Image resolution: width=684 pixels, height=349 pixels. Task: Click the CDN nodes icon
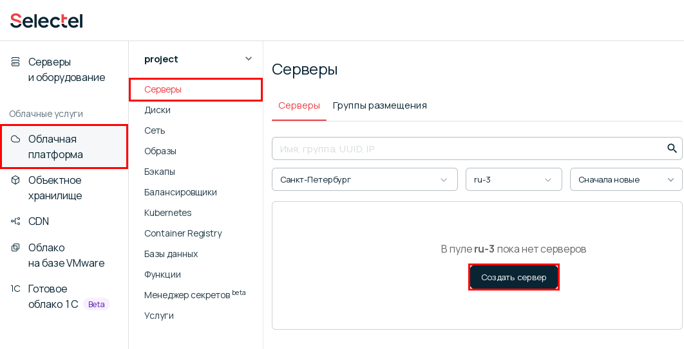(x=15, y=221)
